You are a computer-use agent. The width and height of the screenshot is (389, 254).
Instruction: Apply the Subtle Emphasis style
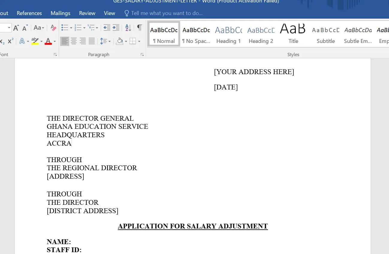click(358, 34)
